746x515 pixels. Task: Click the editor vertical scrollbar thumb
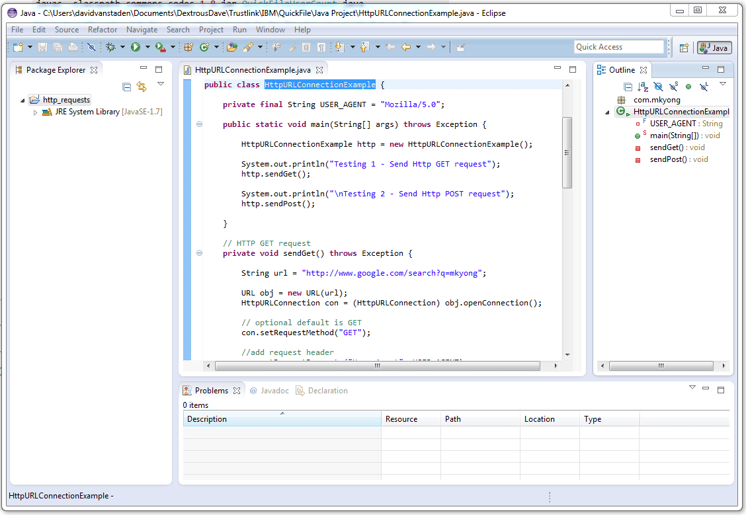point(567,153)
